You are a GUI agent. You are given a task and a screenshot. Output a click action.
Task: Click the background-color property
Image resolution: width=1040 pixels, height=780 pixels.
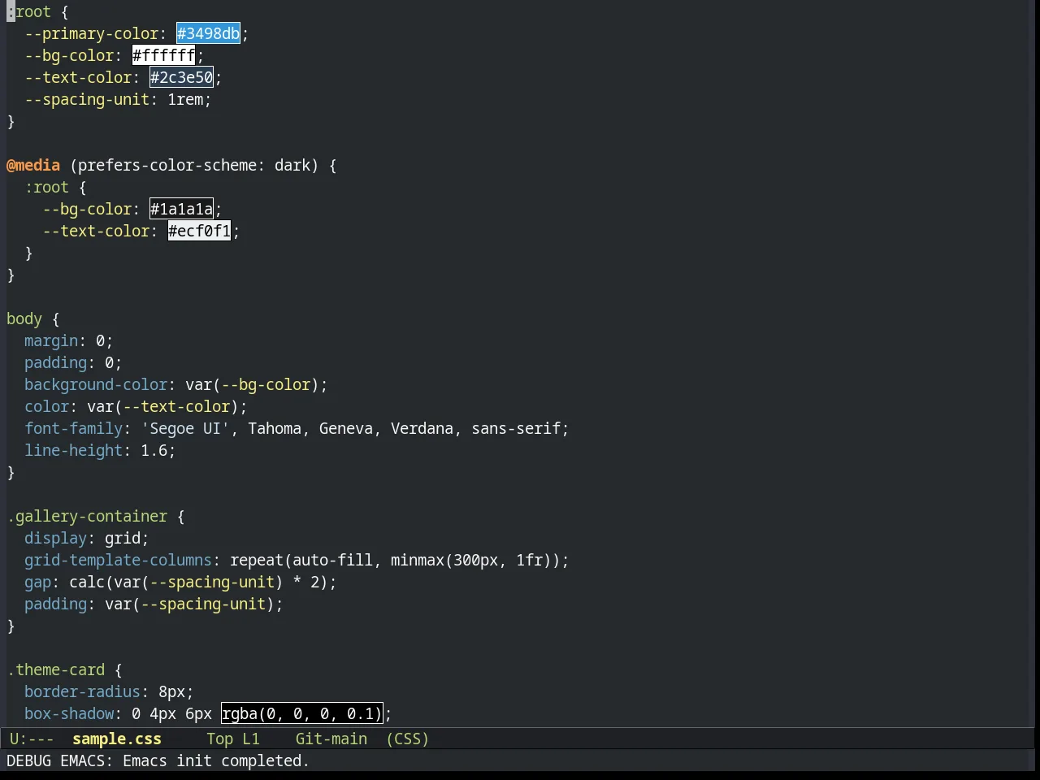pyautogui.click(x=96, y=384)
